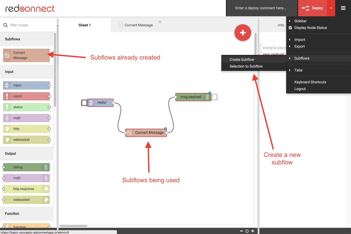
Task: Expand the Import submenu
Action: point(300,40)
